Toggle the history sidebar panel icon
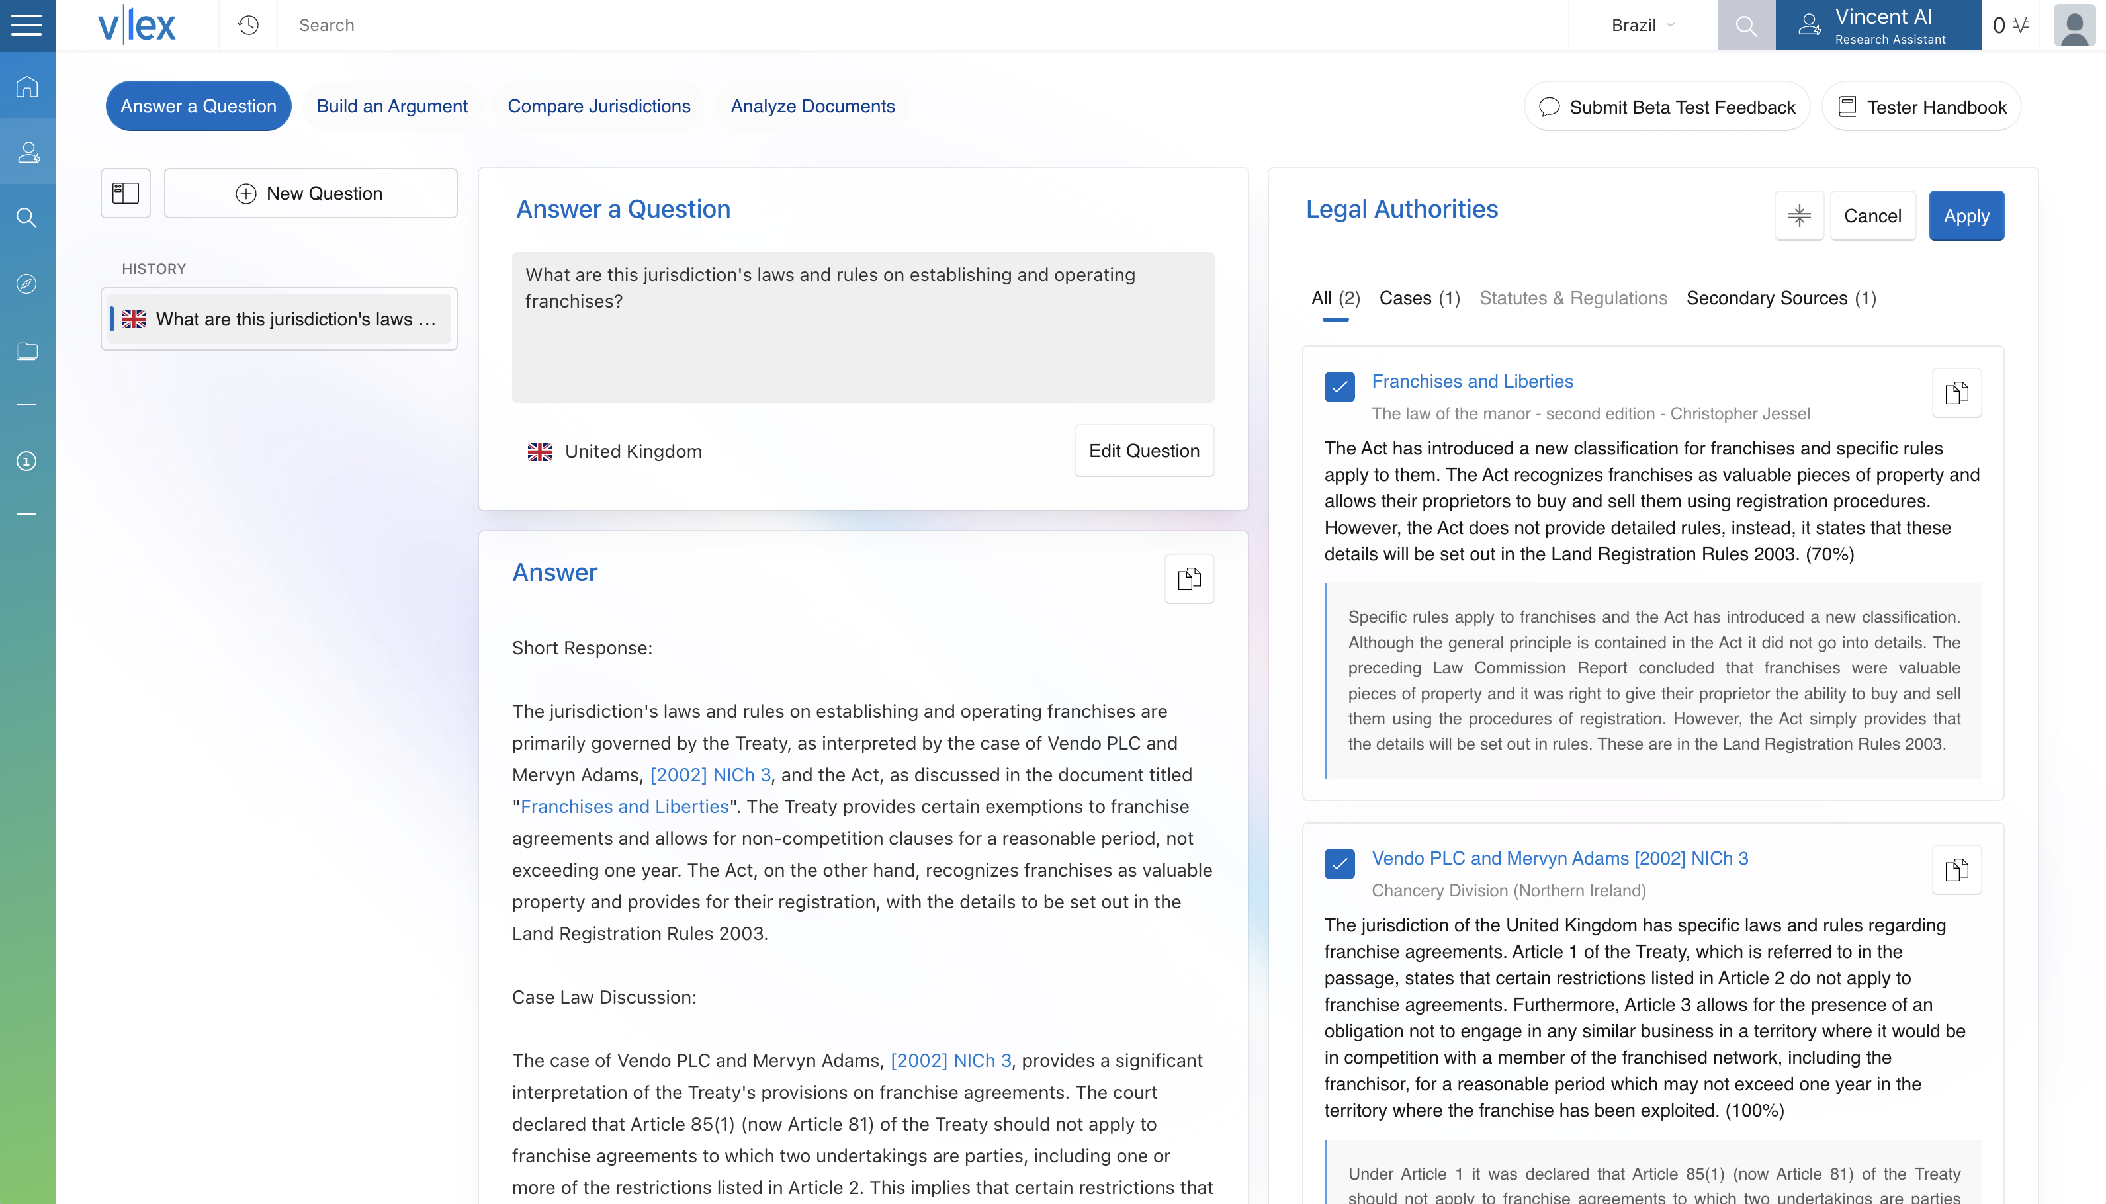This screenshot has width=2106, height=1204. [x=125, y=193]
